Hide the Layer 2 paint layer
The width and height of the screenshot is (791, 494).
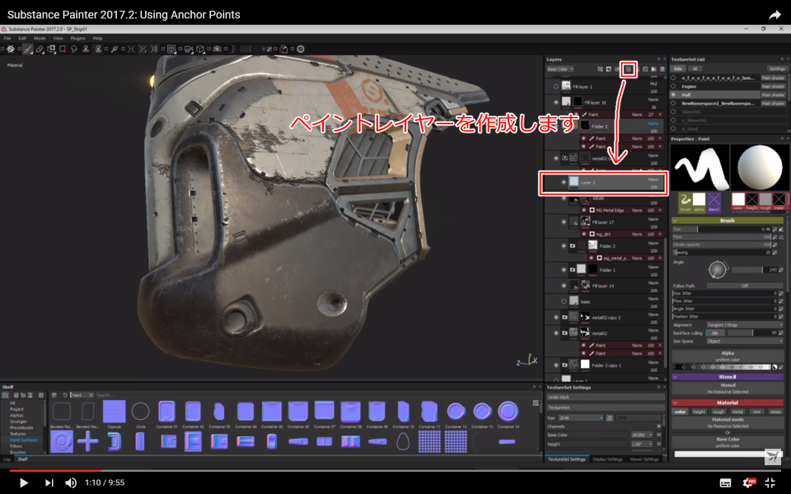click(564, 183)
